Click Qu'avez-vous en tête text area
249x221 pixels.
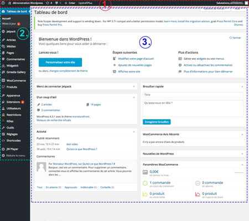coord(193,109)
